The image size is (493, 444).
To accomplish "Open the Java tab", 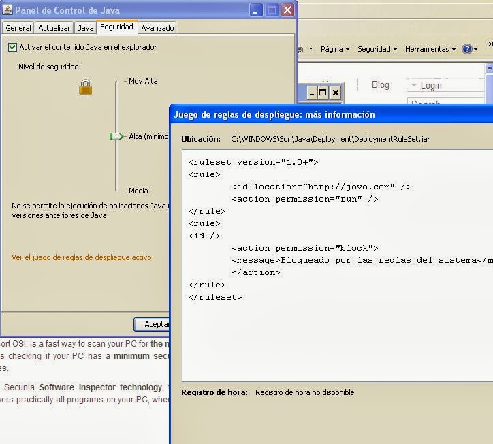I will click(86, 28).
